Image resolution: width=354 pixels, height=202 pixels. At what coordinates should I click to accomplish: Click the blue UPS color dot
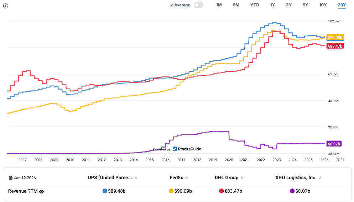(105, 191)
